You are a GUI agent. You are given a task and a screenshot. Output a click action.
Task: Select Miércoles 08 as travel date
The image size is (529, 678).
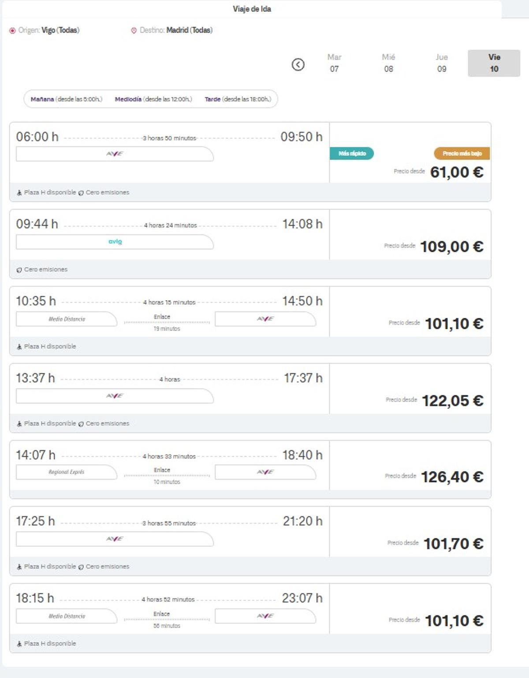point(388,63)
